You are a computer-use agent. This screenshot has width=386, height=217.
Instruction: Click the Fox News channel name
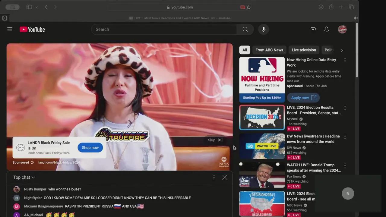tap(294, 177)
